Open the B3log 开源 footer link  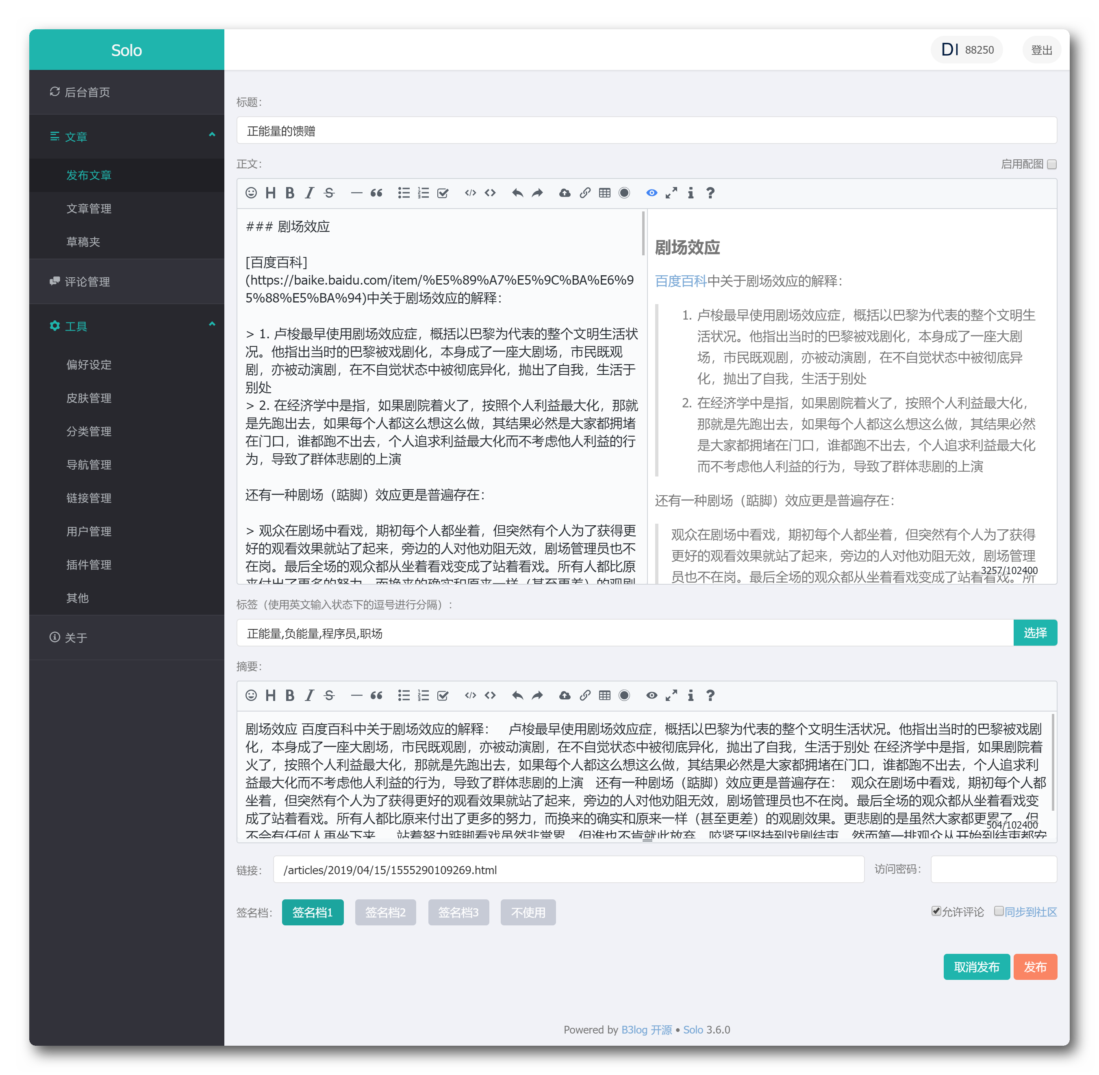tap(646, 1030)
